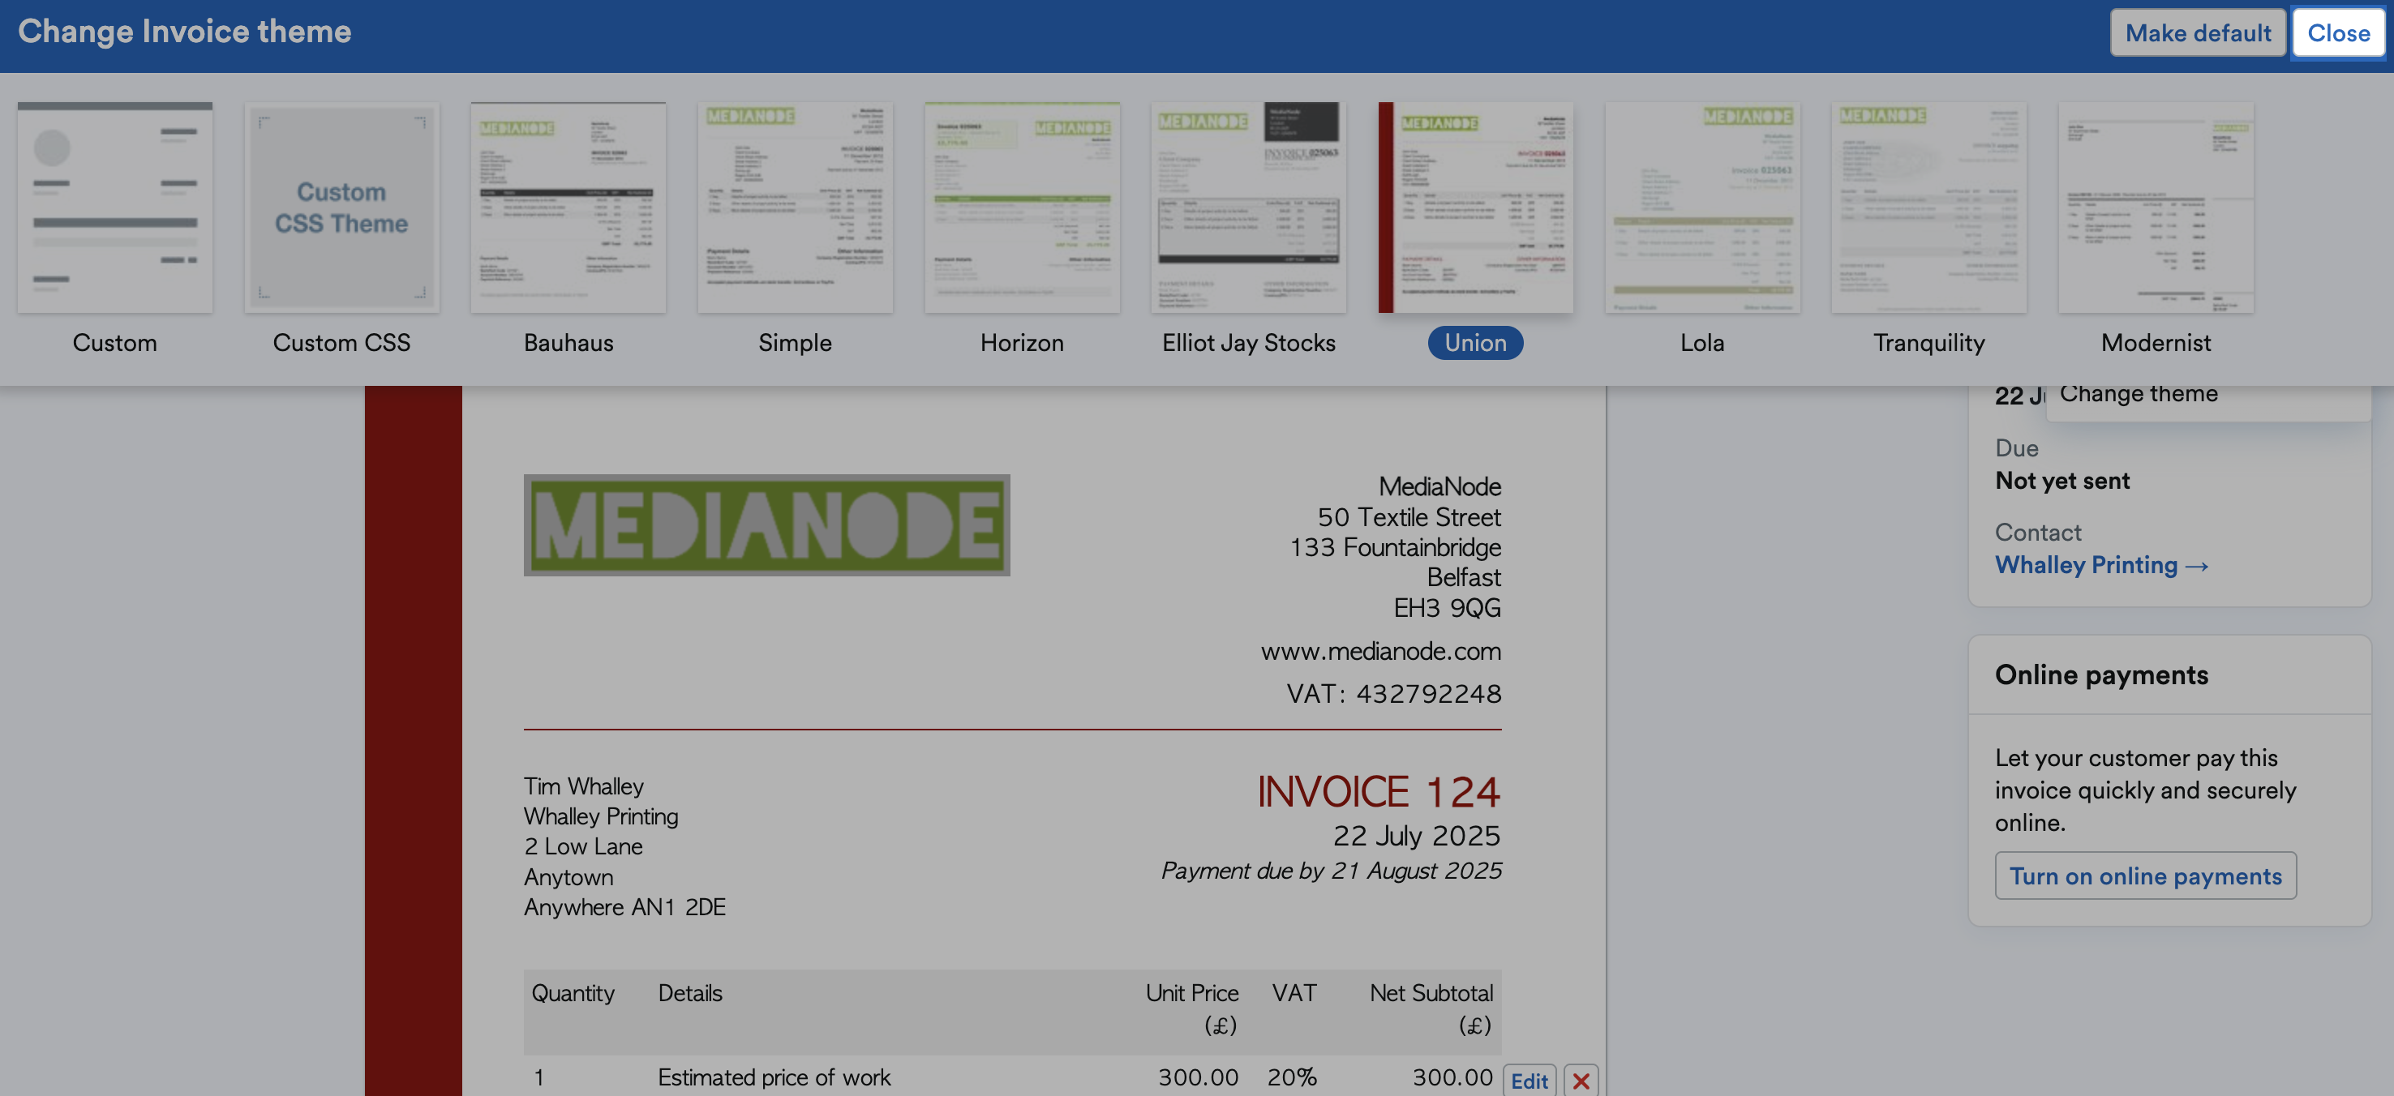Choose the Horizon theme preview

click(x=1021, y=208)
